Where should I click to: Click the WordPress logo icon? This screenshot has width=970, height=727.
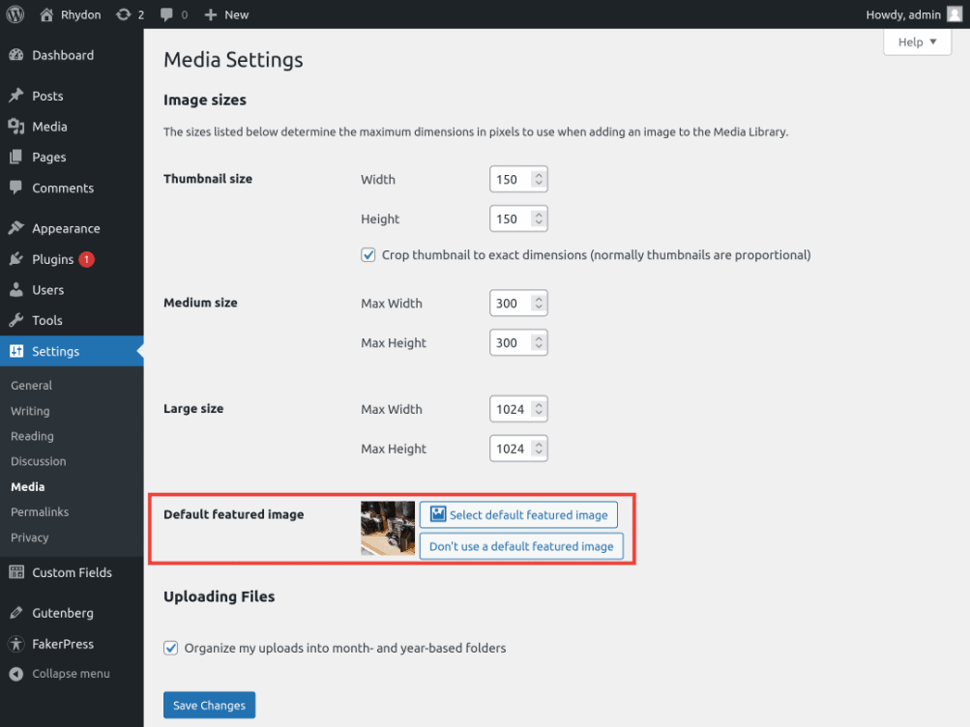[15, 15]
